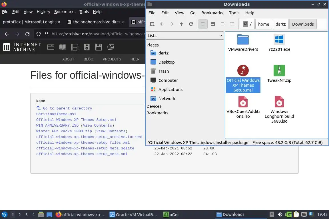
Task: Click PROJECTS in Internet Archive nav
Action: click(x=112, y=59)
